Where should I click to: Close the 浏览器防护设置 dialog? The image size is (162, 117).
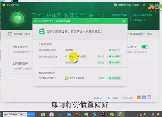point(124,21)
